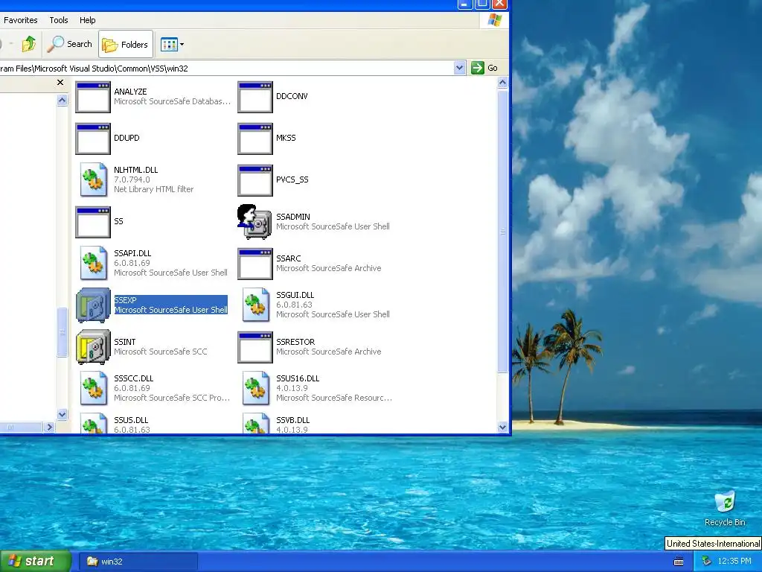
Task: Open Recycle Bin on the desktop
Action: tap(725, 509)
